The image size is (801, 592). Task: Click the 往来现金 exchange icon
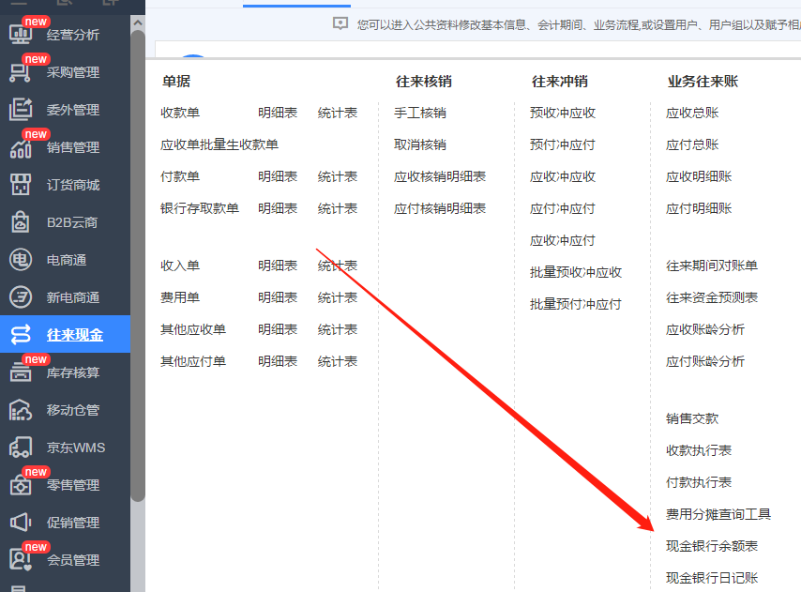[21, 335]
